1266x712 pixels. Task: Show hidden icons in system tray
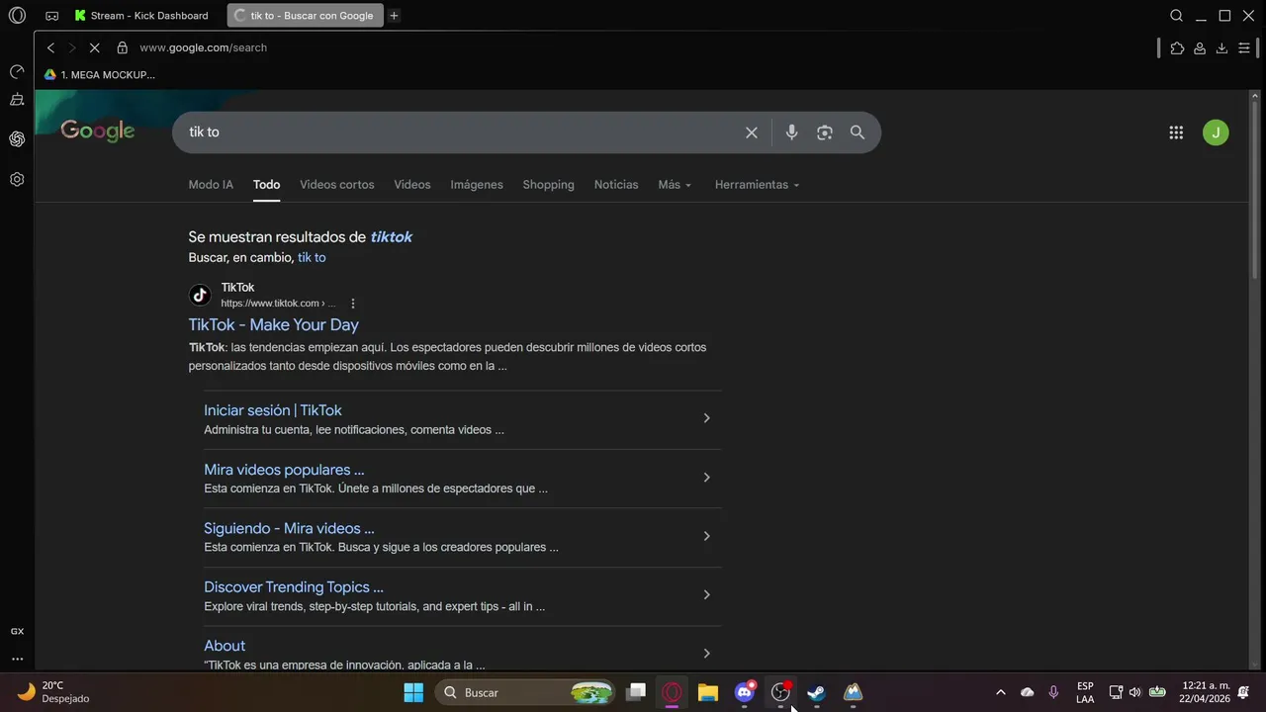(x=1000, y=692)
